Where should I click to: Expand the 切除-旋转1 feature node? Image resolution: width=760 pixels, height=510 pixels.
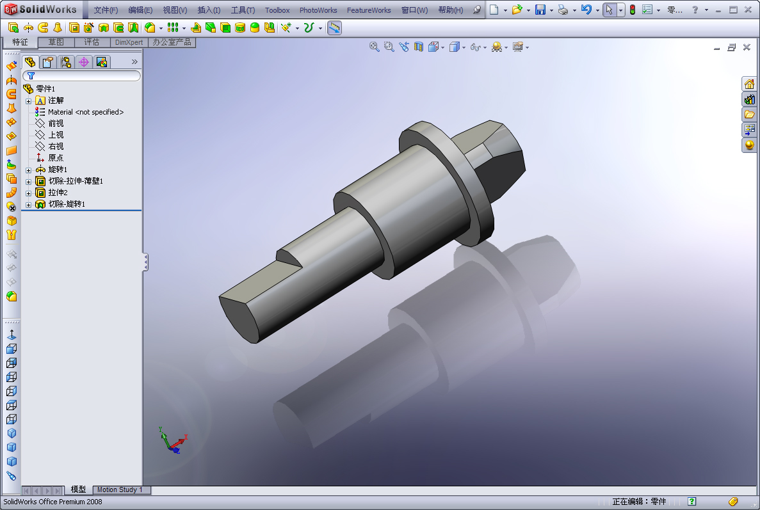29,205
